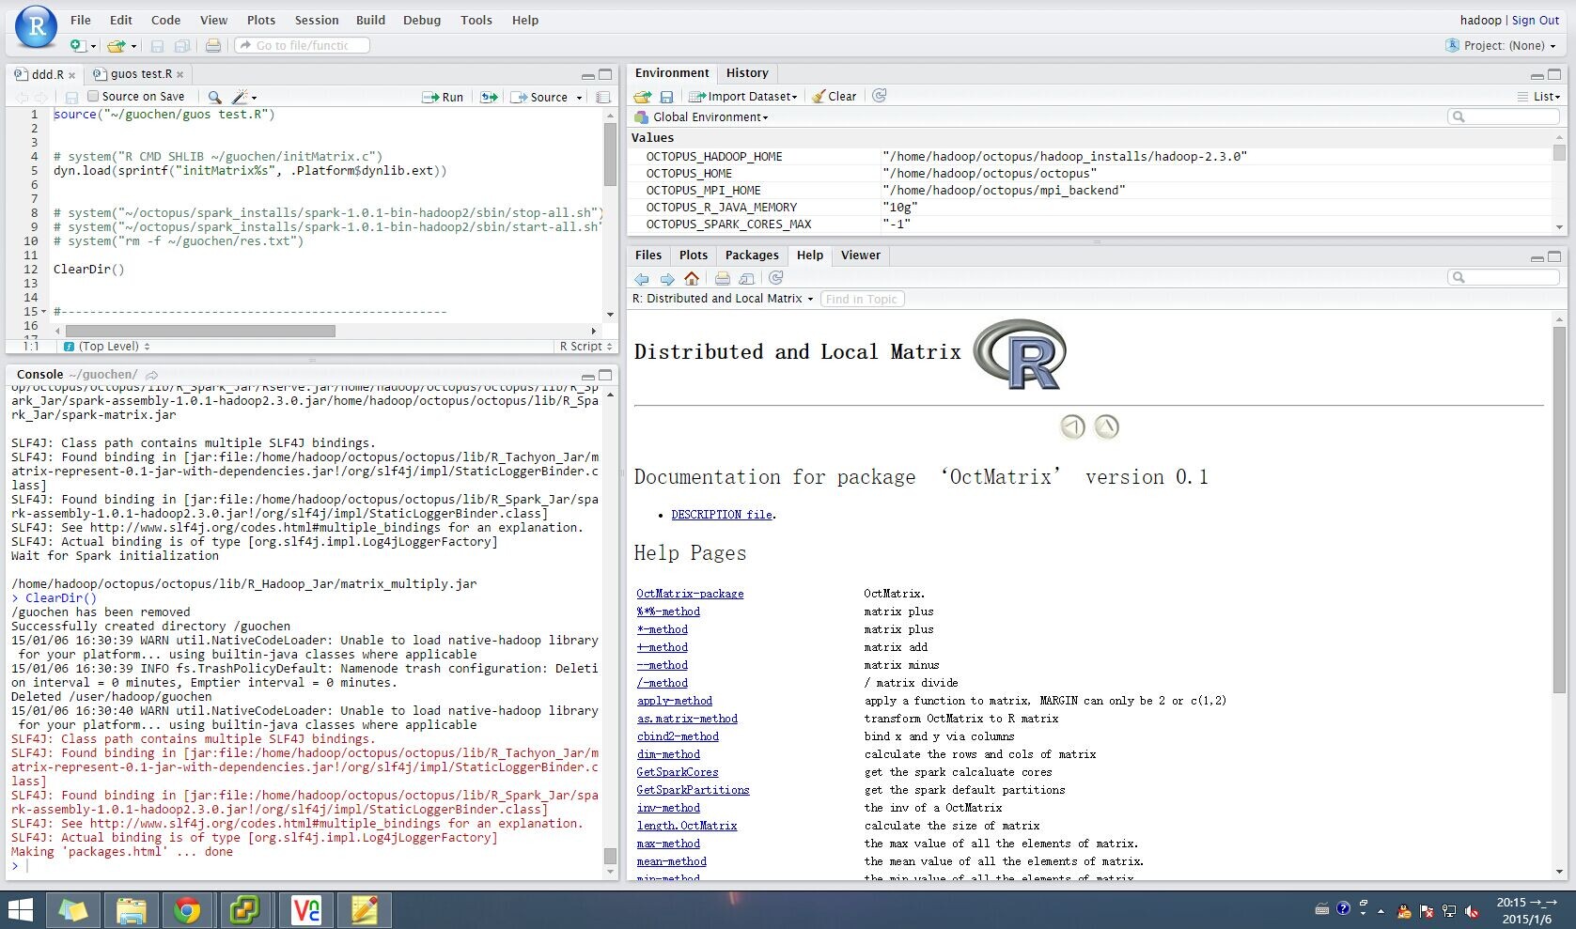1576x929 pixels.
Task: Click the Go to file/function field
Action: tap(302, 45)
